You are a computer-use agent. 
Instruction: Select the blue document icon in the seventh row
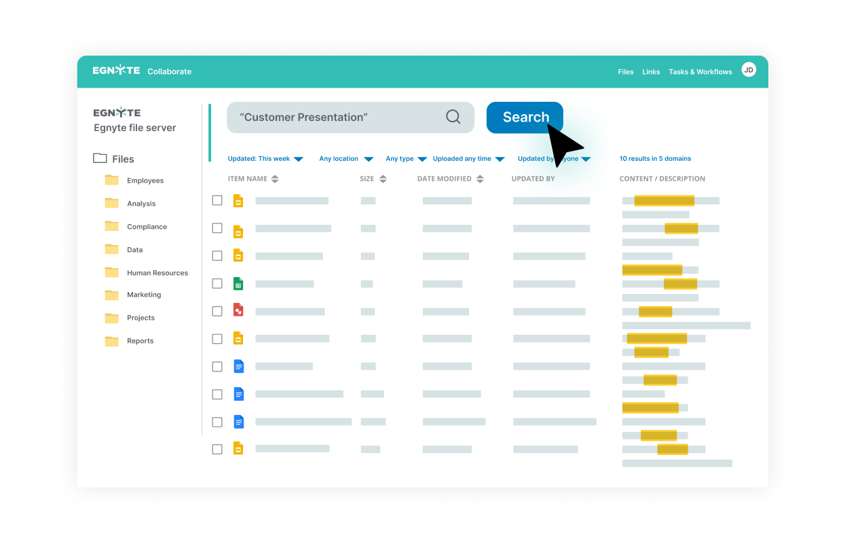click(238, 366)
